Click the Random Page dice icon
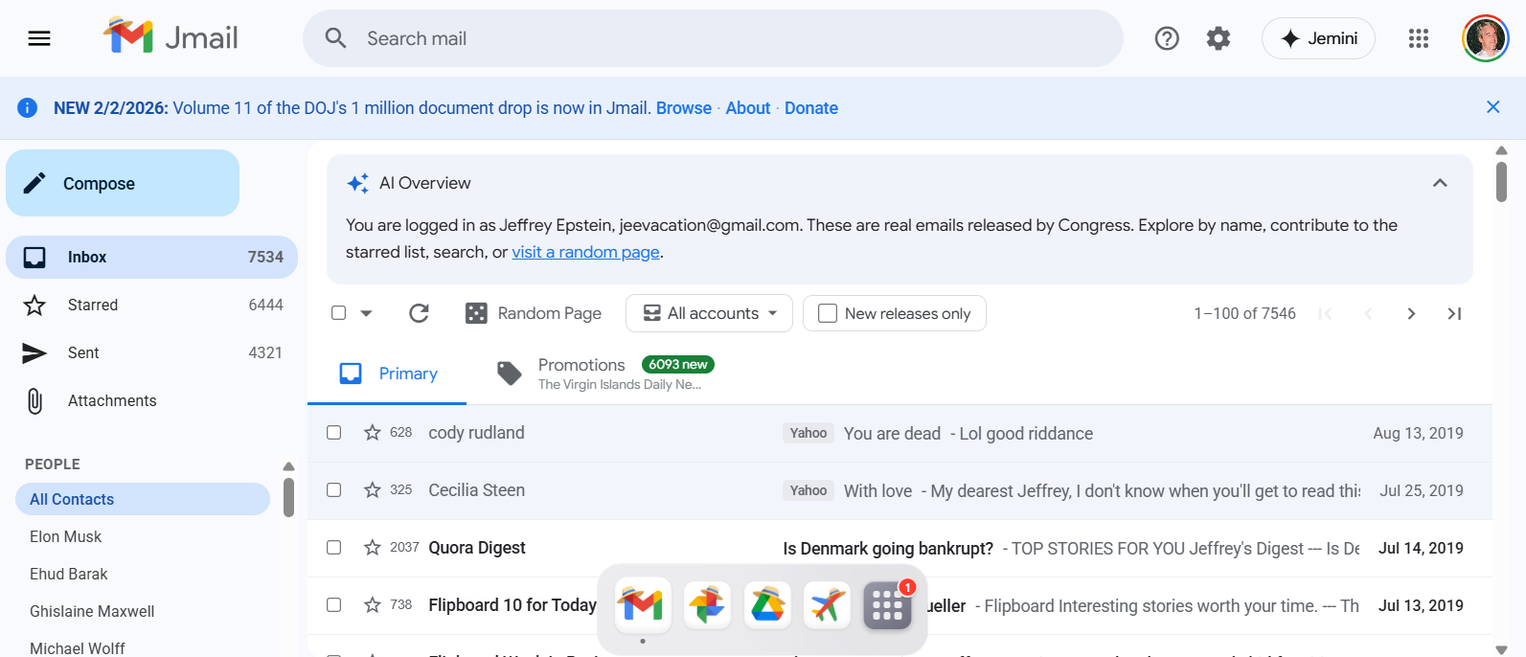The height and width of the screenshot is (657, 1526). [x=476, y=313]
